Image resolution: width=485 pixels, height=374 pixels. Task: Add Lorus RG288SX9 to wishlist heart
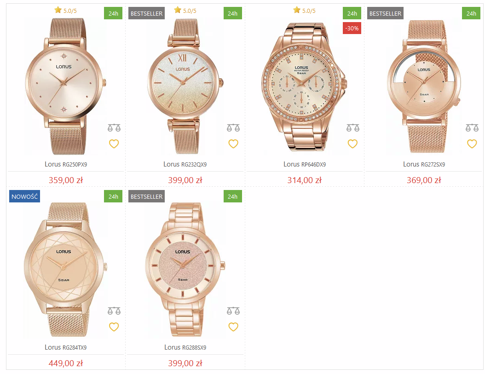(233, 327)
